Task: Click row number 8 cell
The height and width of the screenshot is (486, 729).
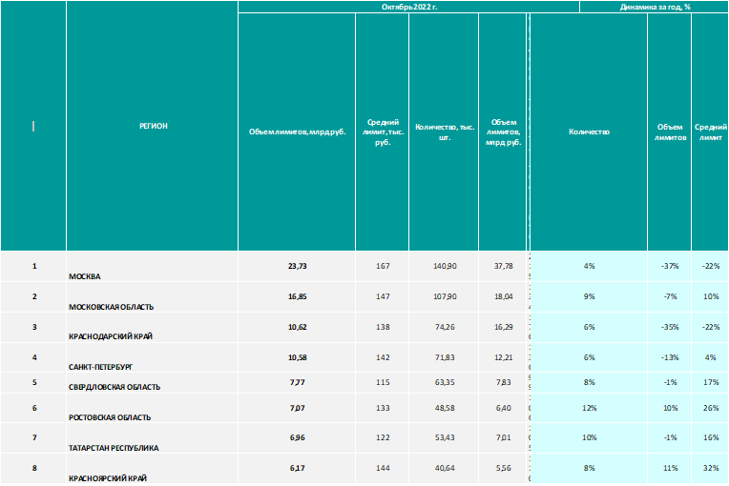Action: 33,469
